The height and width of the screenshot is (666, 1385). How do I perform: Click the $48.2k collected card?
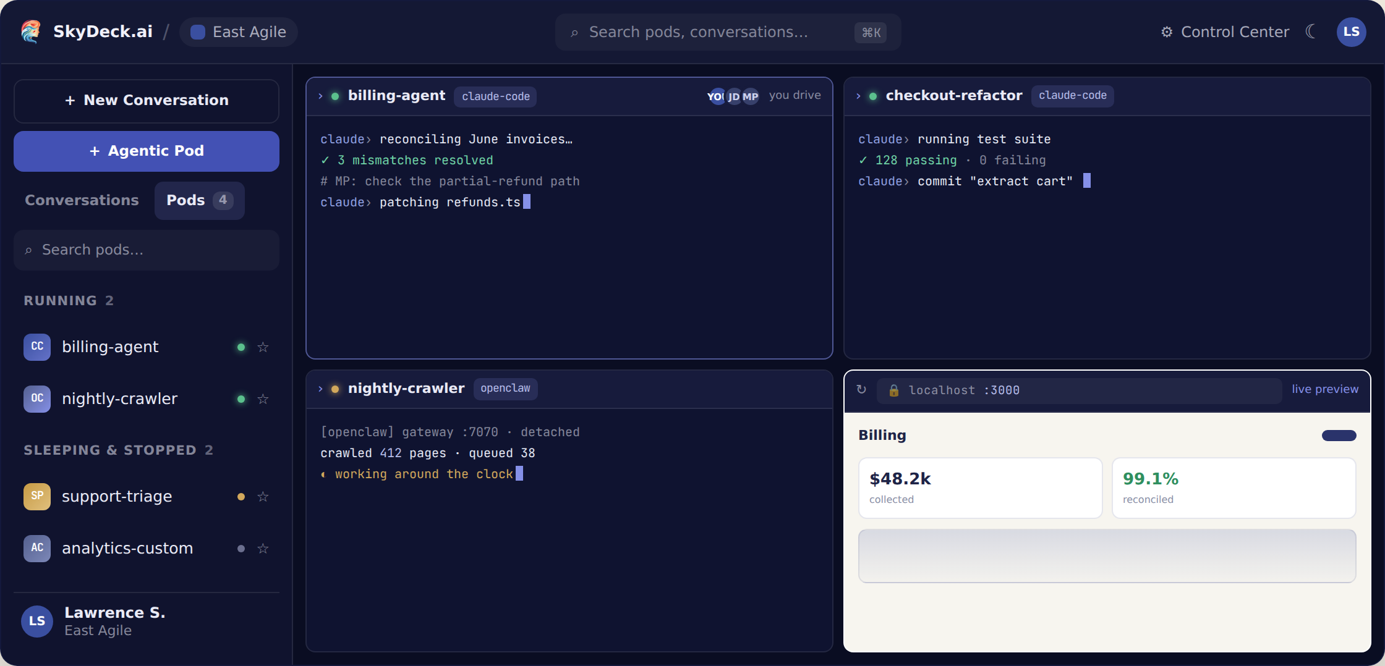(x=980, y=488)
